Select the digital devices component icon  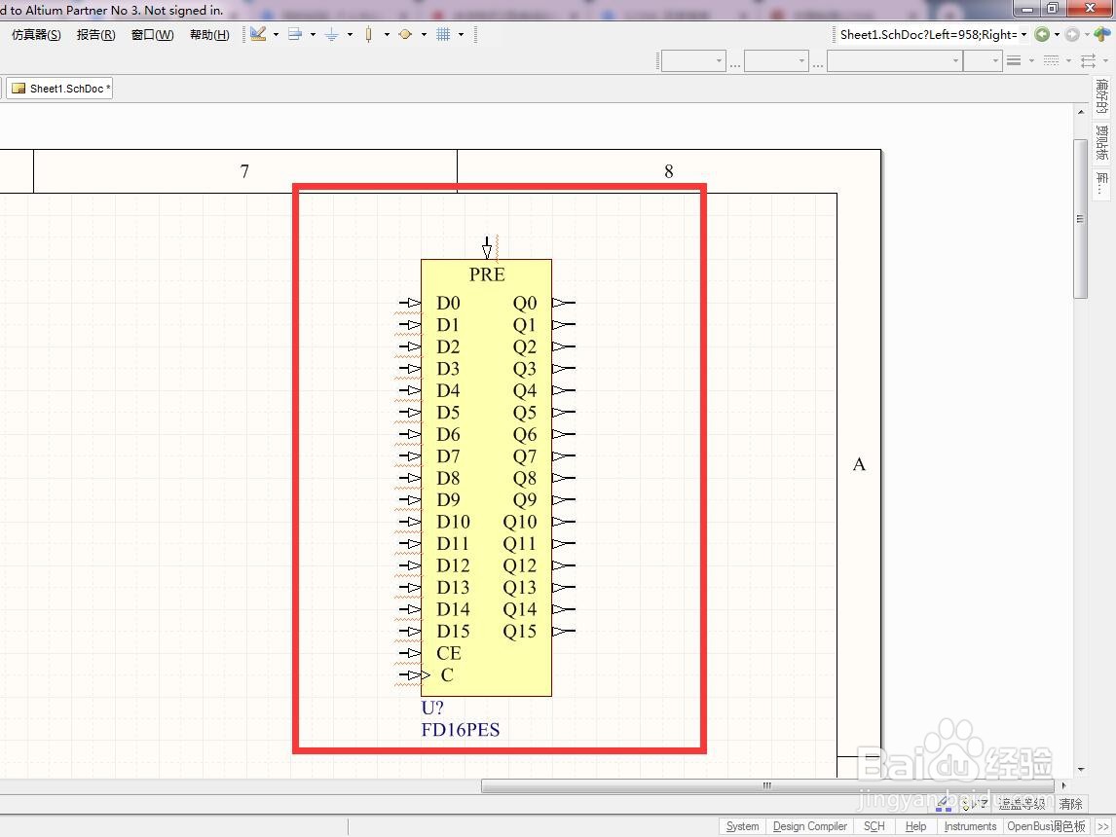point(369,34)
